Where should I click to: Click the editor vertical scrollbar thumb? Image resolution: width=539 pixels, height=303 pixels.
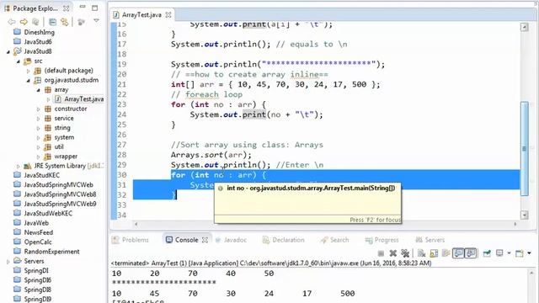point(524,148)
